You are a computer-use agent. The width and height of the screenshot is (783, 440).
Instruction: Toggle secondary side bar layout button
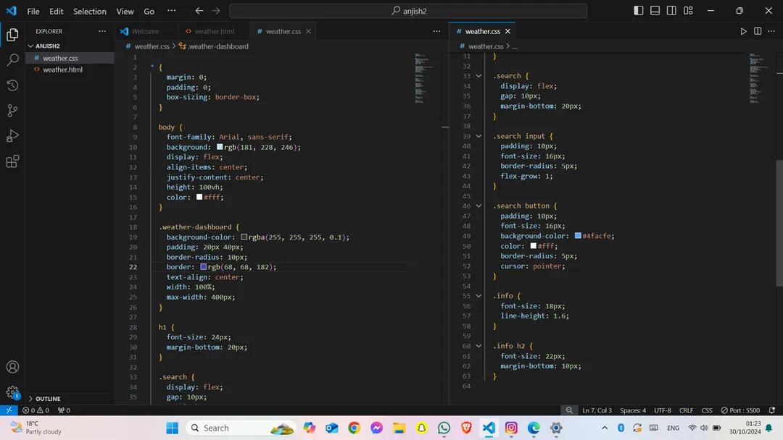[671, 10]
